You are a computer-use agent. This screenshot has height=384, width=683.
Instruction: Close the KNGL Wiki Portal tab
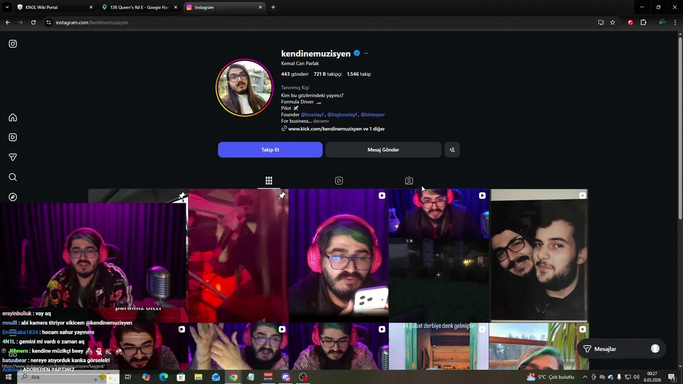tap(91, 7)
